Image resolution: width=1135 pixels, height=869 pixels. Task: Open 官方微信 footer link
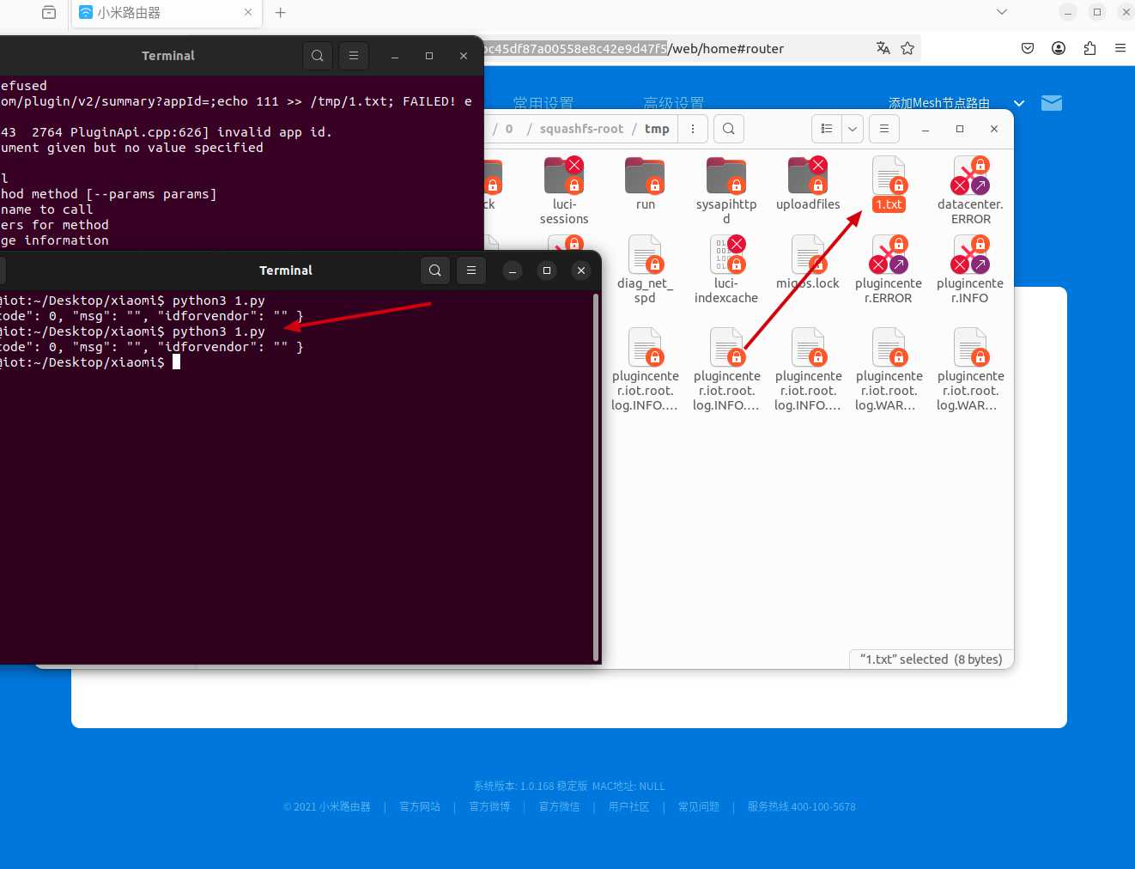pyautogui.click(x=559, y=807)
